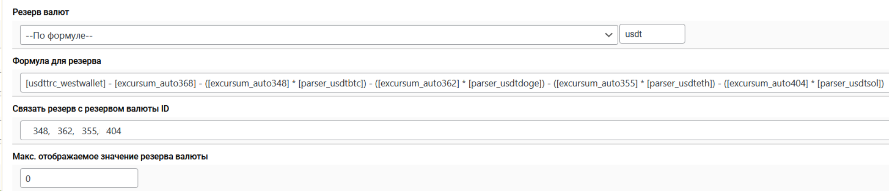The height and width of the screenshot is (191, 889).
Task: Click ID '348' in linked reserve field
Action: 40,131
